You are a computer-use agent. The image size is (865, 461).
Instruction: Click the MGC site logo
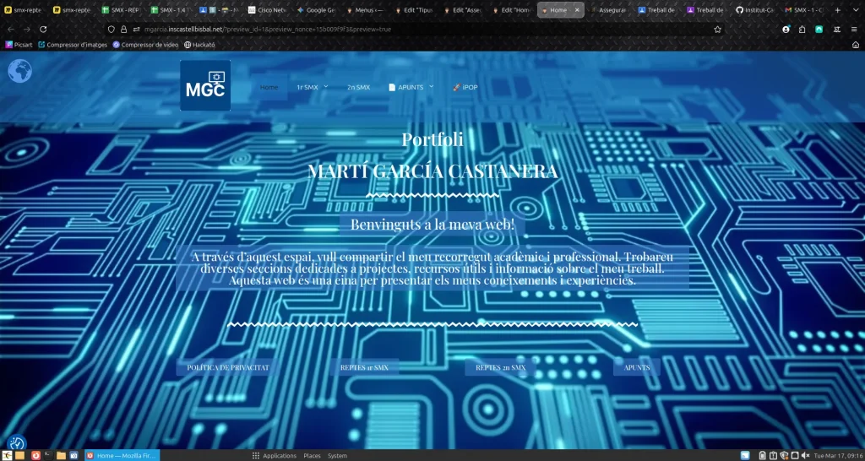coord(205,85)
